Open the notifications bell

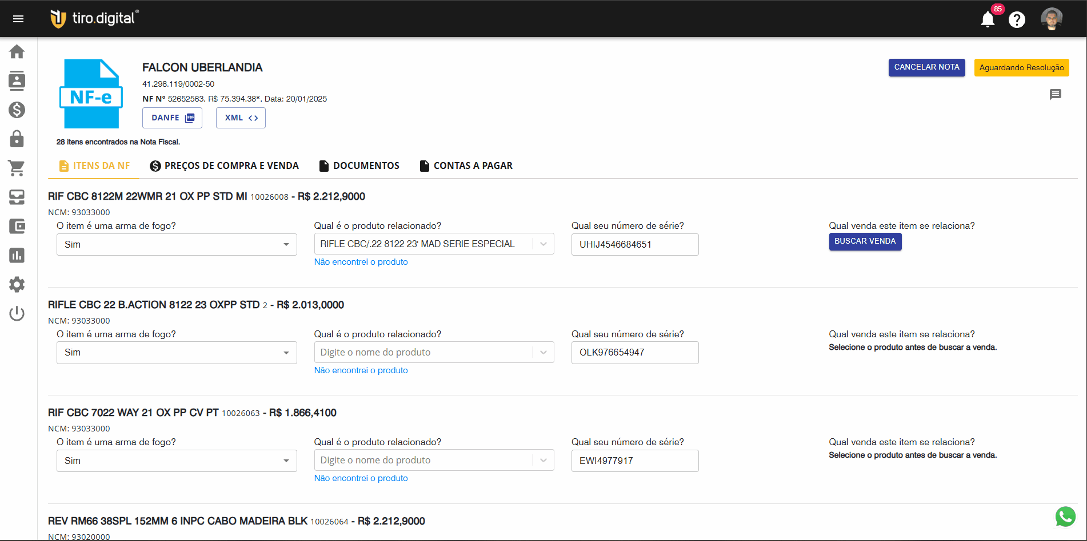click(987, 20)
